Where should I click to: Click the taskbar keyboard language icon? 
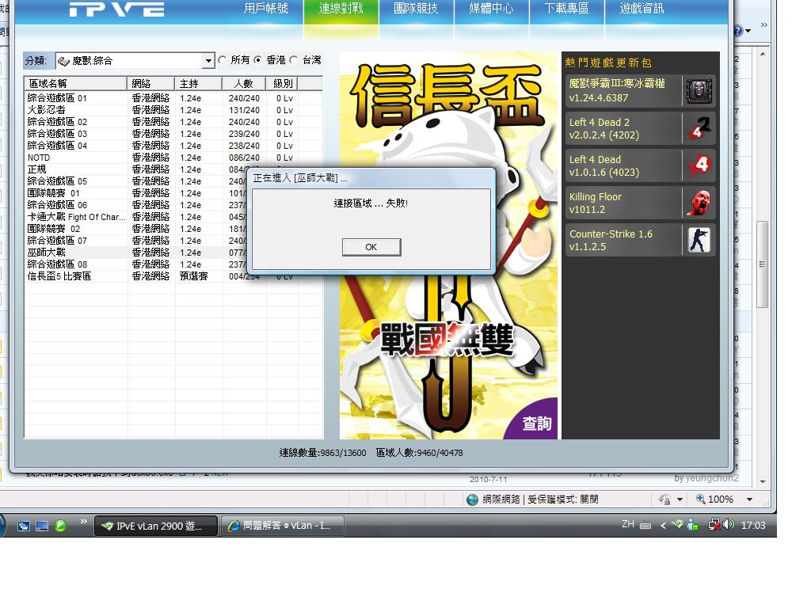[x=645, y=526]
